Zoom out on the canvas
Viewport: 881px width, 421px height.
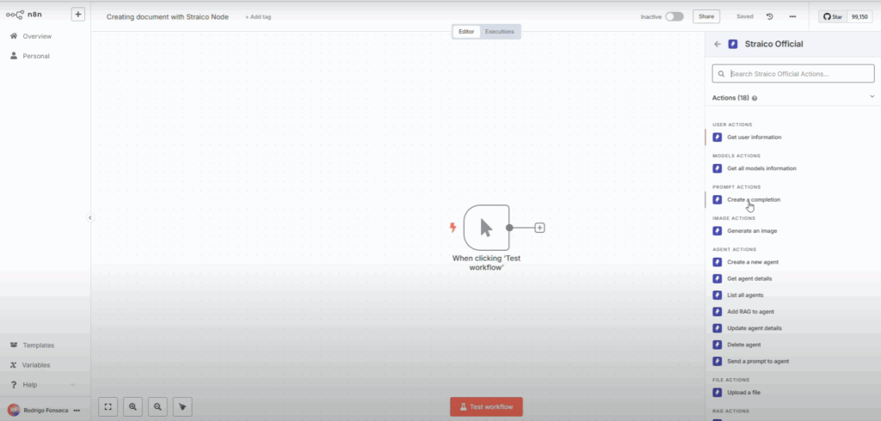click(x=157, y=407)
